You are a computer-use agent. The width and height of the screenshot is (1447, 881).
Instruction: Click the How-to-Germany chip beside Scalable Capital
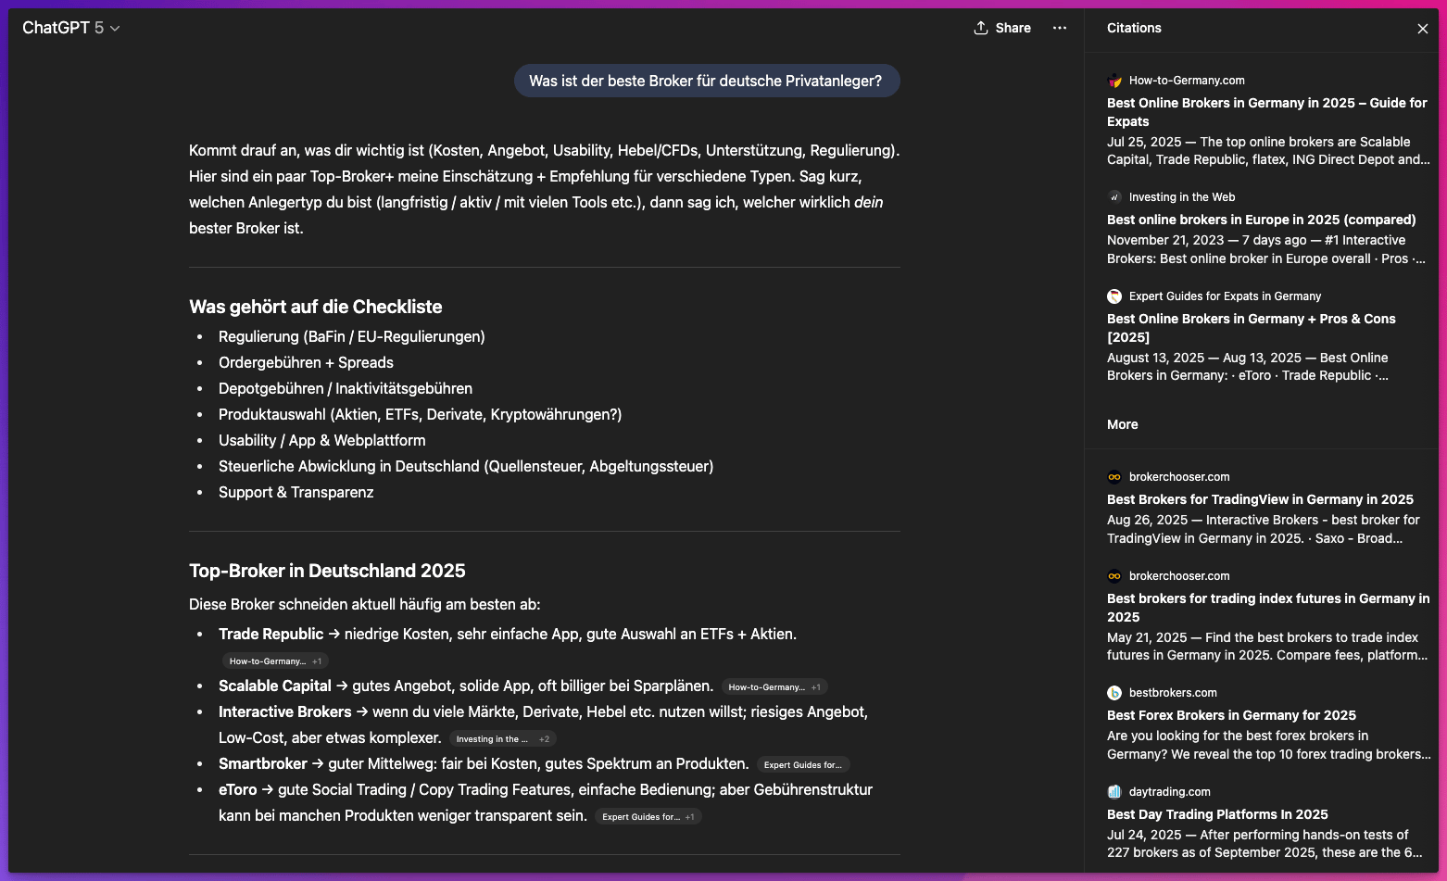pyautogui.click(x=774, y=687)
